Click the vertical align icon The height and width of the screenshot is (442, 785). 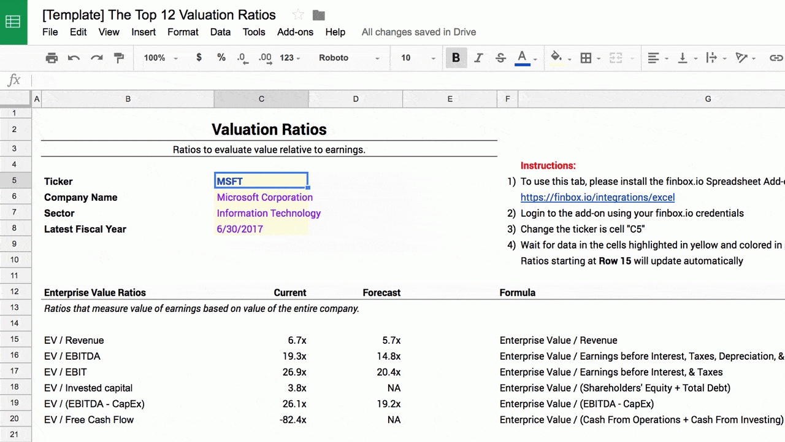click(682, 58)
